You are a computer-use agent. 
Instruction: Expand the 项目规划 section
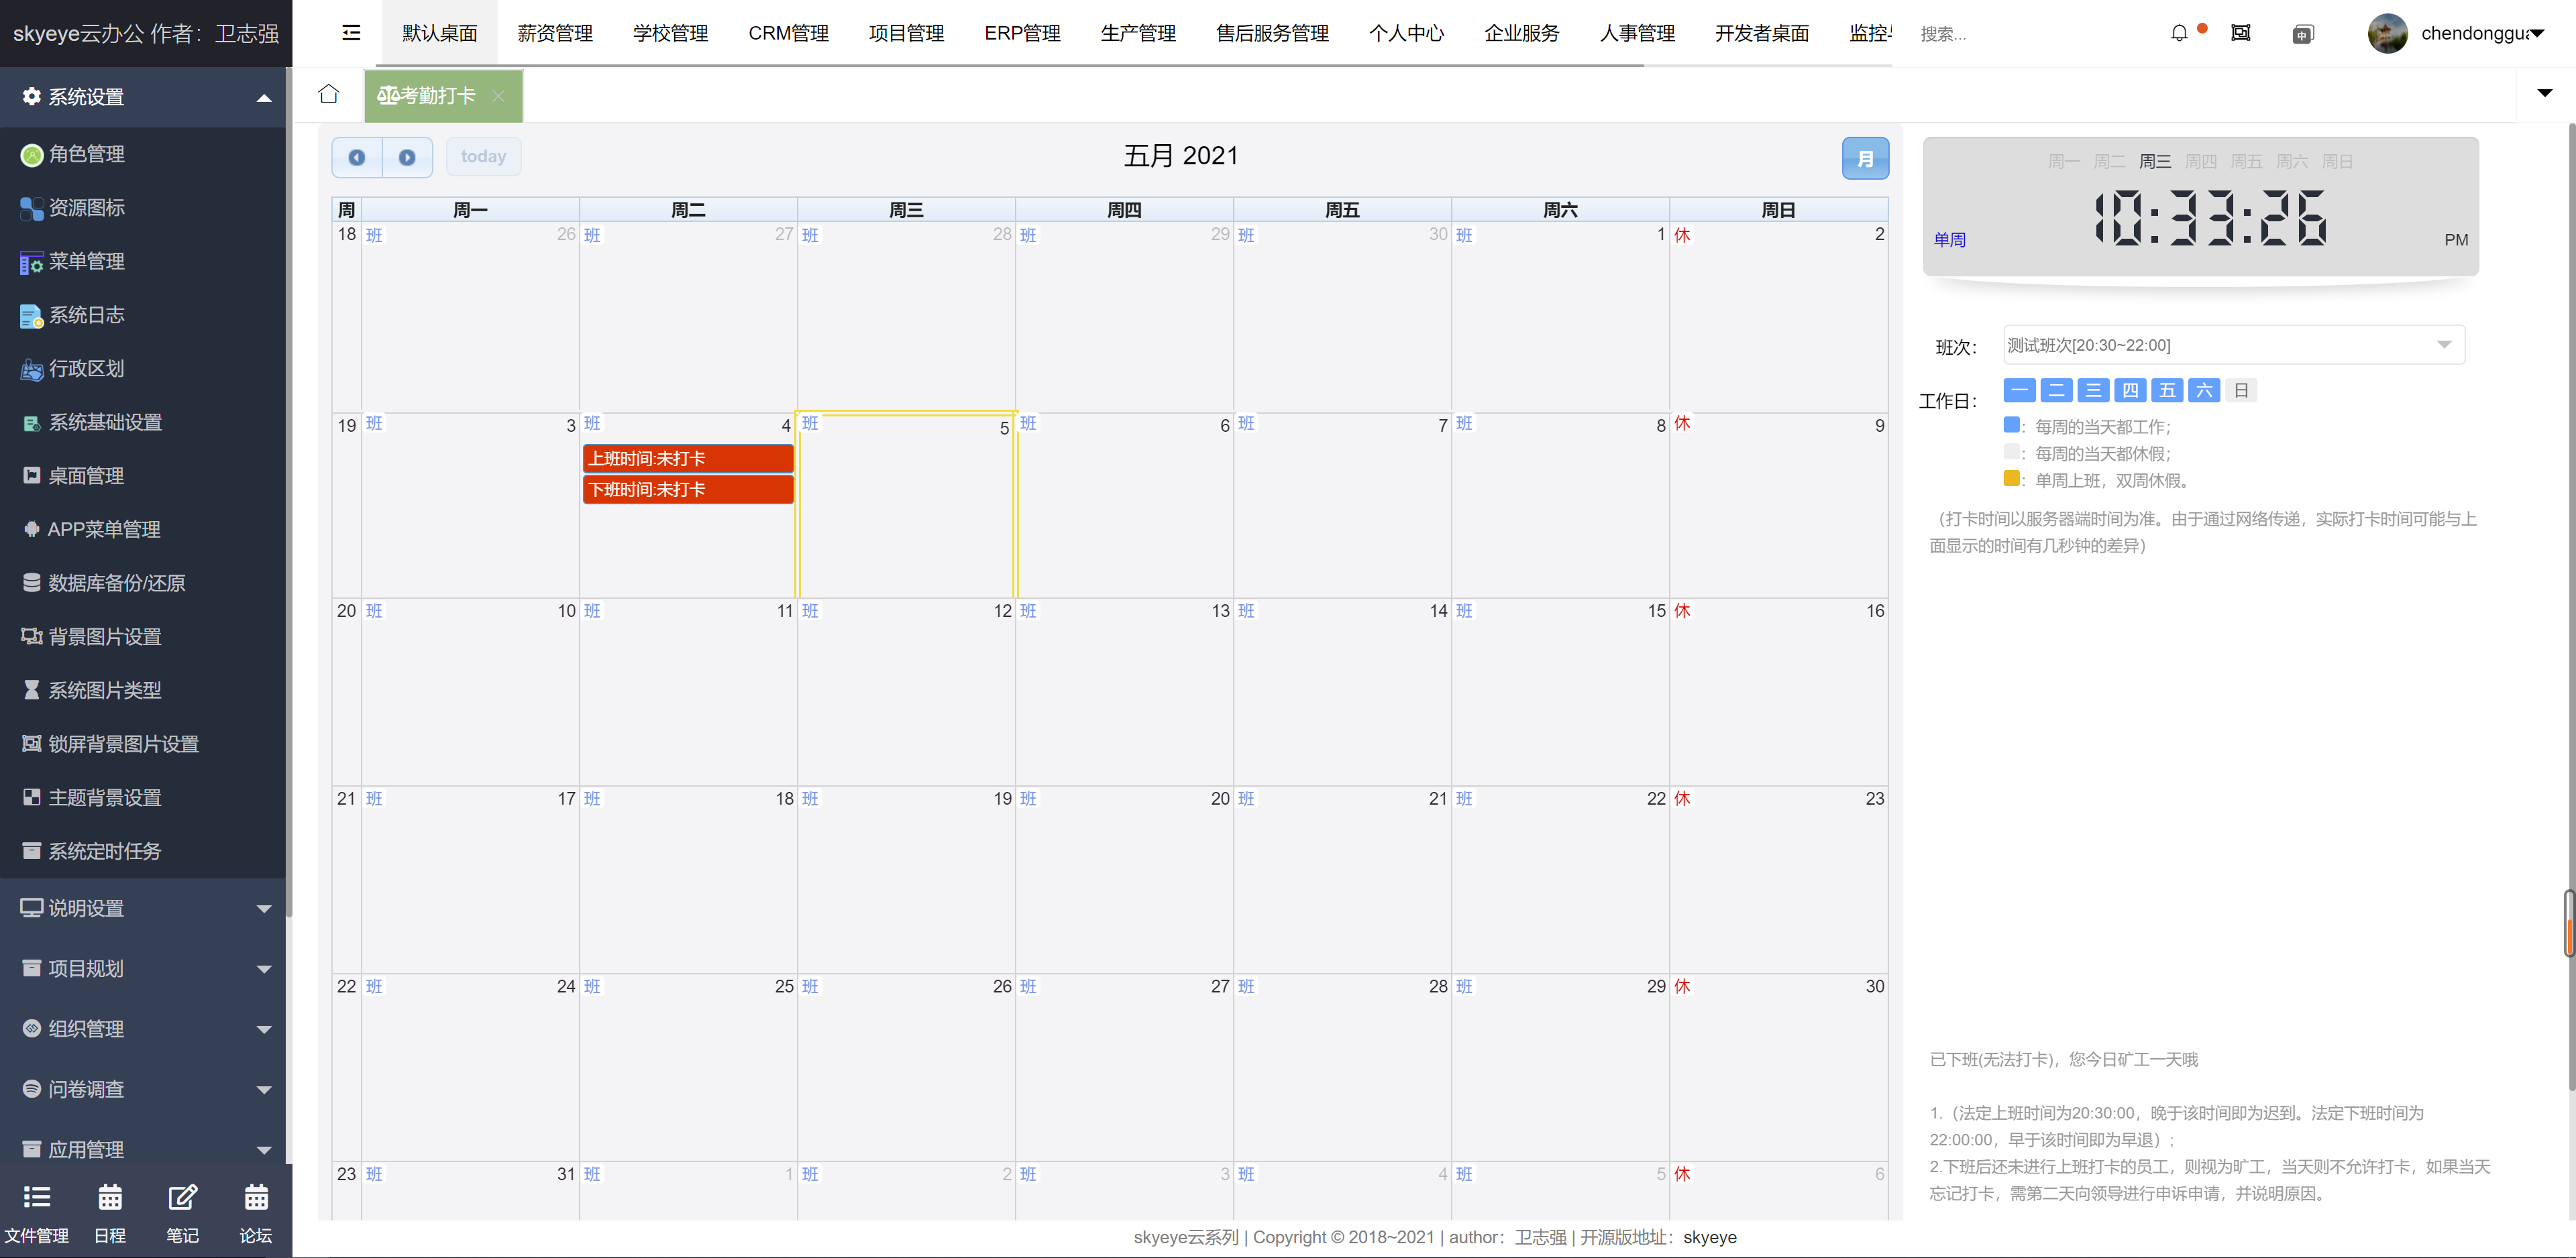point(143,968)
